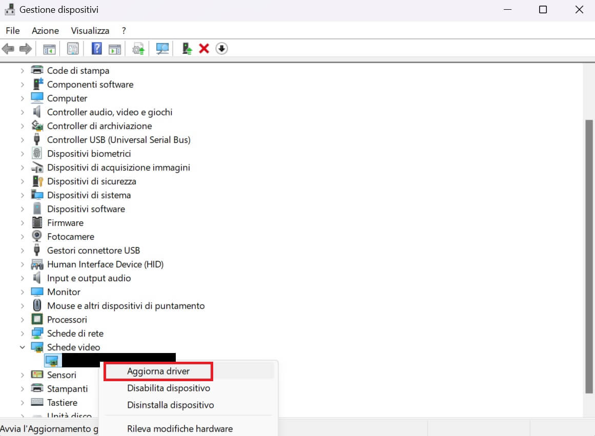Click the speaker icon of Controller audio
Viewport: 595px width, 436px height.
point(36,112)
